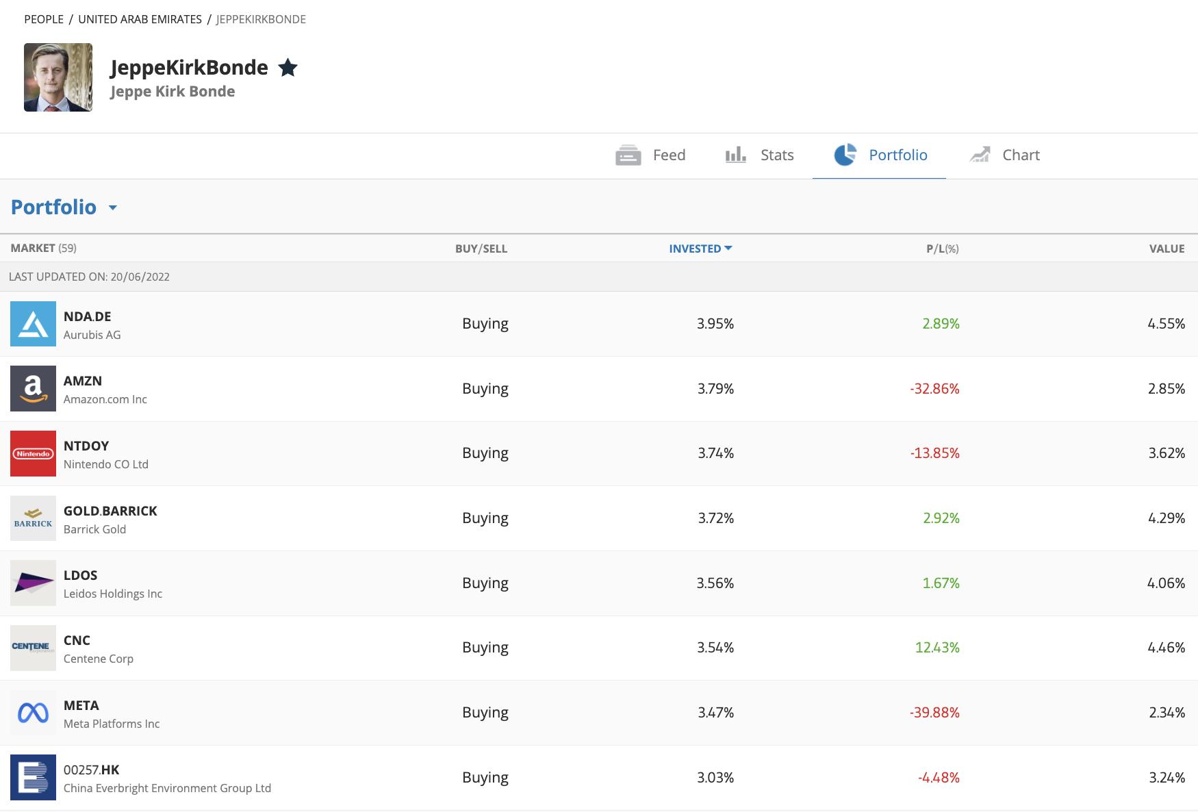The height and width of the screenshot is (812, 1198).
Task: Click Leidos Holdings Inc company name
Action: [113, 594]
